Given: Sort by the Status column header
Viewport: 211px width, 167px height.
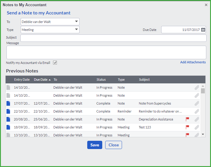Looking at the screenshot, I should [101, 80].
